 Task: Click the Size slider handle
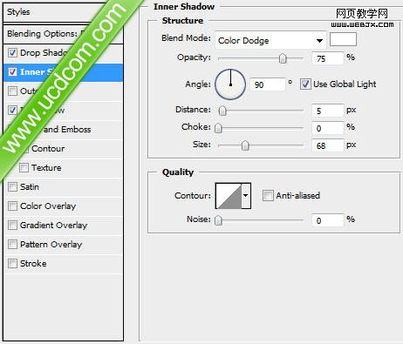(245, 145)
